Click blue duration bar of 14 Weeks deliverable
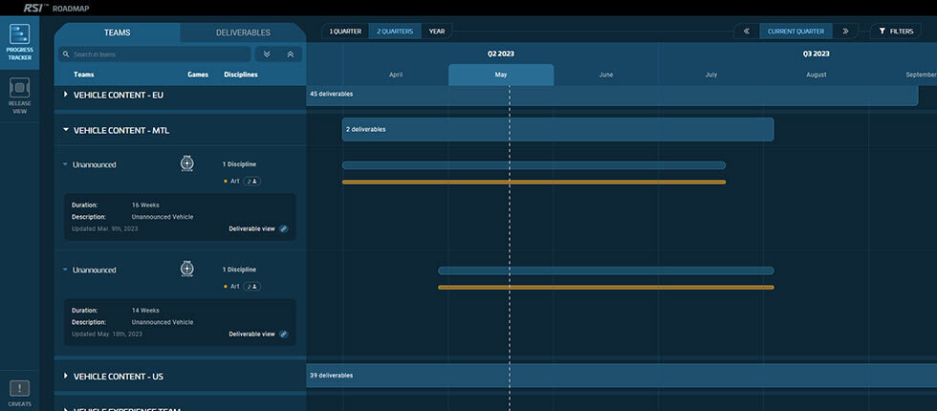This screenshot has width=937, height=411. click(606, 270)
